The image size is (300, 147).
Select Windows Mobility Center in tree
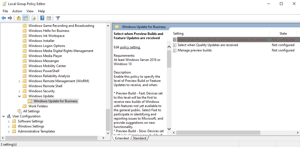47,66
